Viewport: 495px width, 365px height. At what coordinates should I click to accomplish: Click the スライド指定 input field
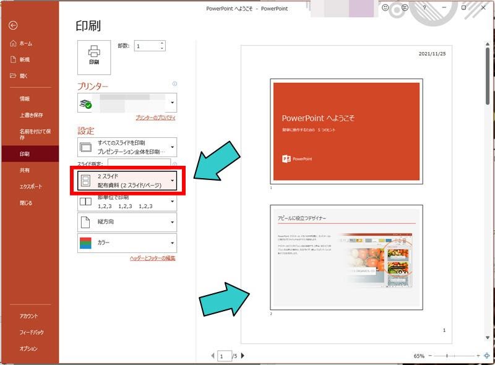click(x=139, y=163)
